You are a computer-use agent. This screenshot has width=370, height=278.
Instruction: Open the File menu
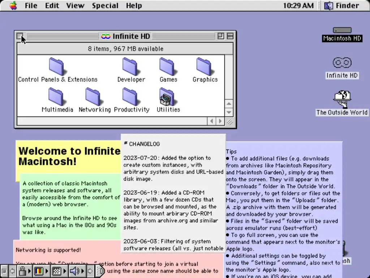coord(31,5)
